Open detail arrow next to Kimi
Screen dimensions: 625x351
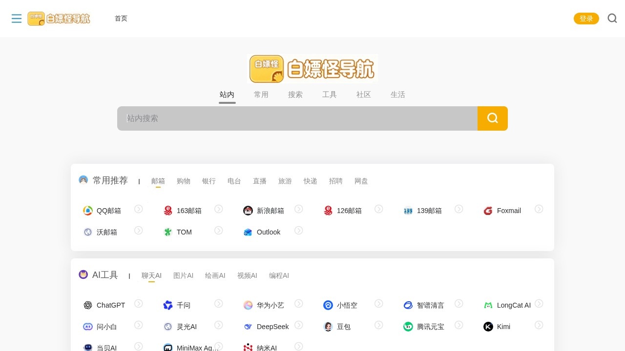click(x=539, y=325)
